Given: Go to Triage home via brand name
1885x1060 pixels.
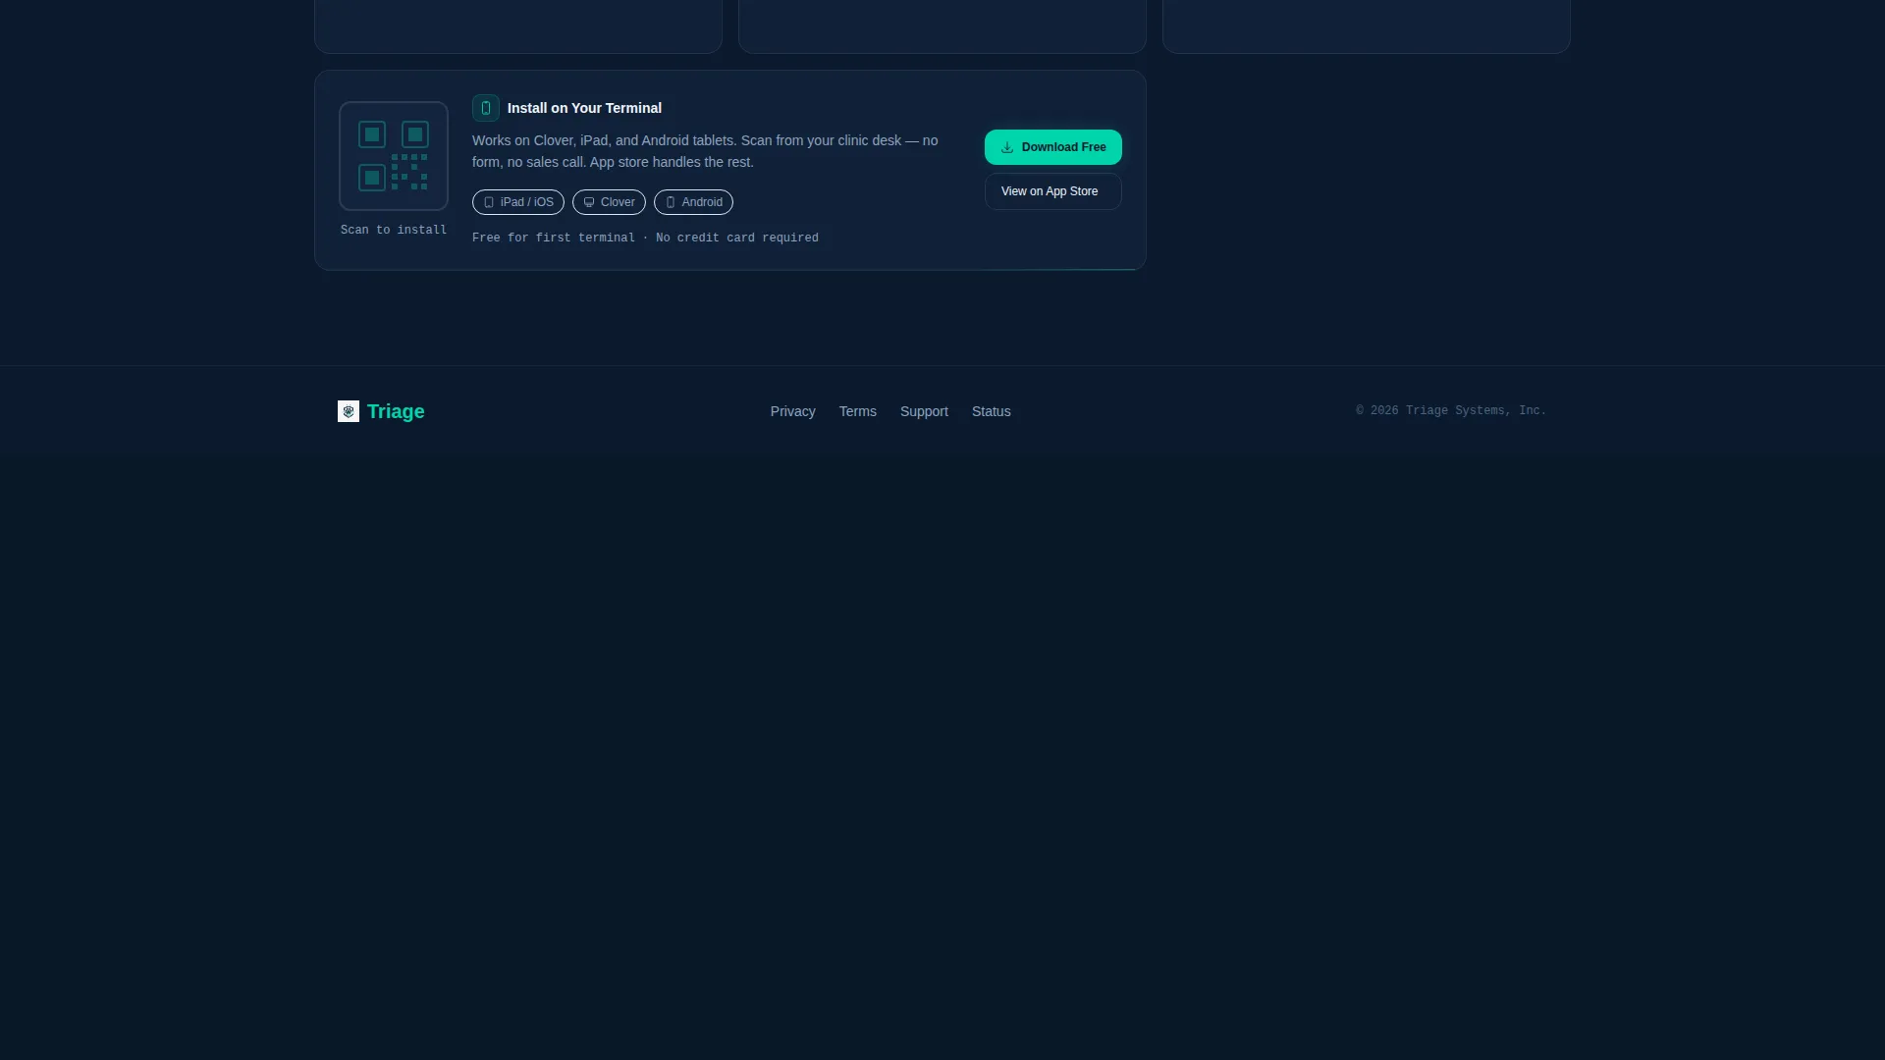Looking at the screenshot, I should pos(396,411).
